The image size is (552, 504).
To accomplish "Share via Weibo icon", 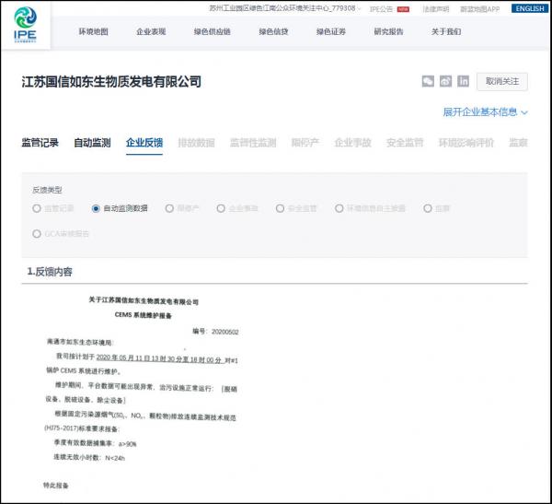I will [x=445, y=81].
